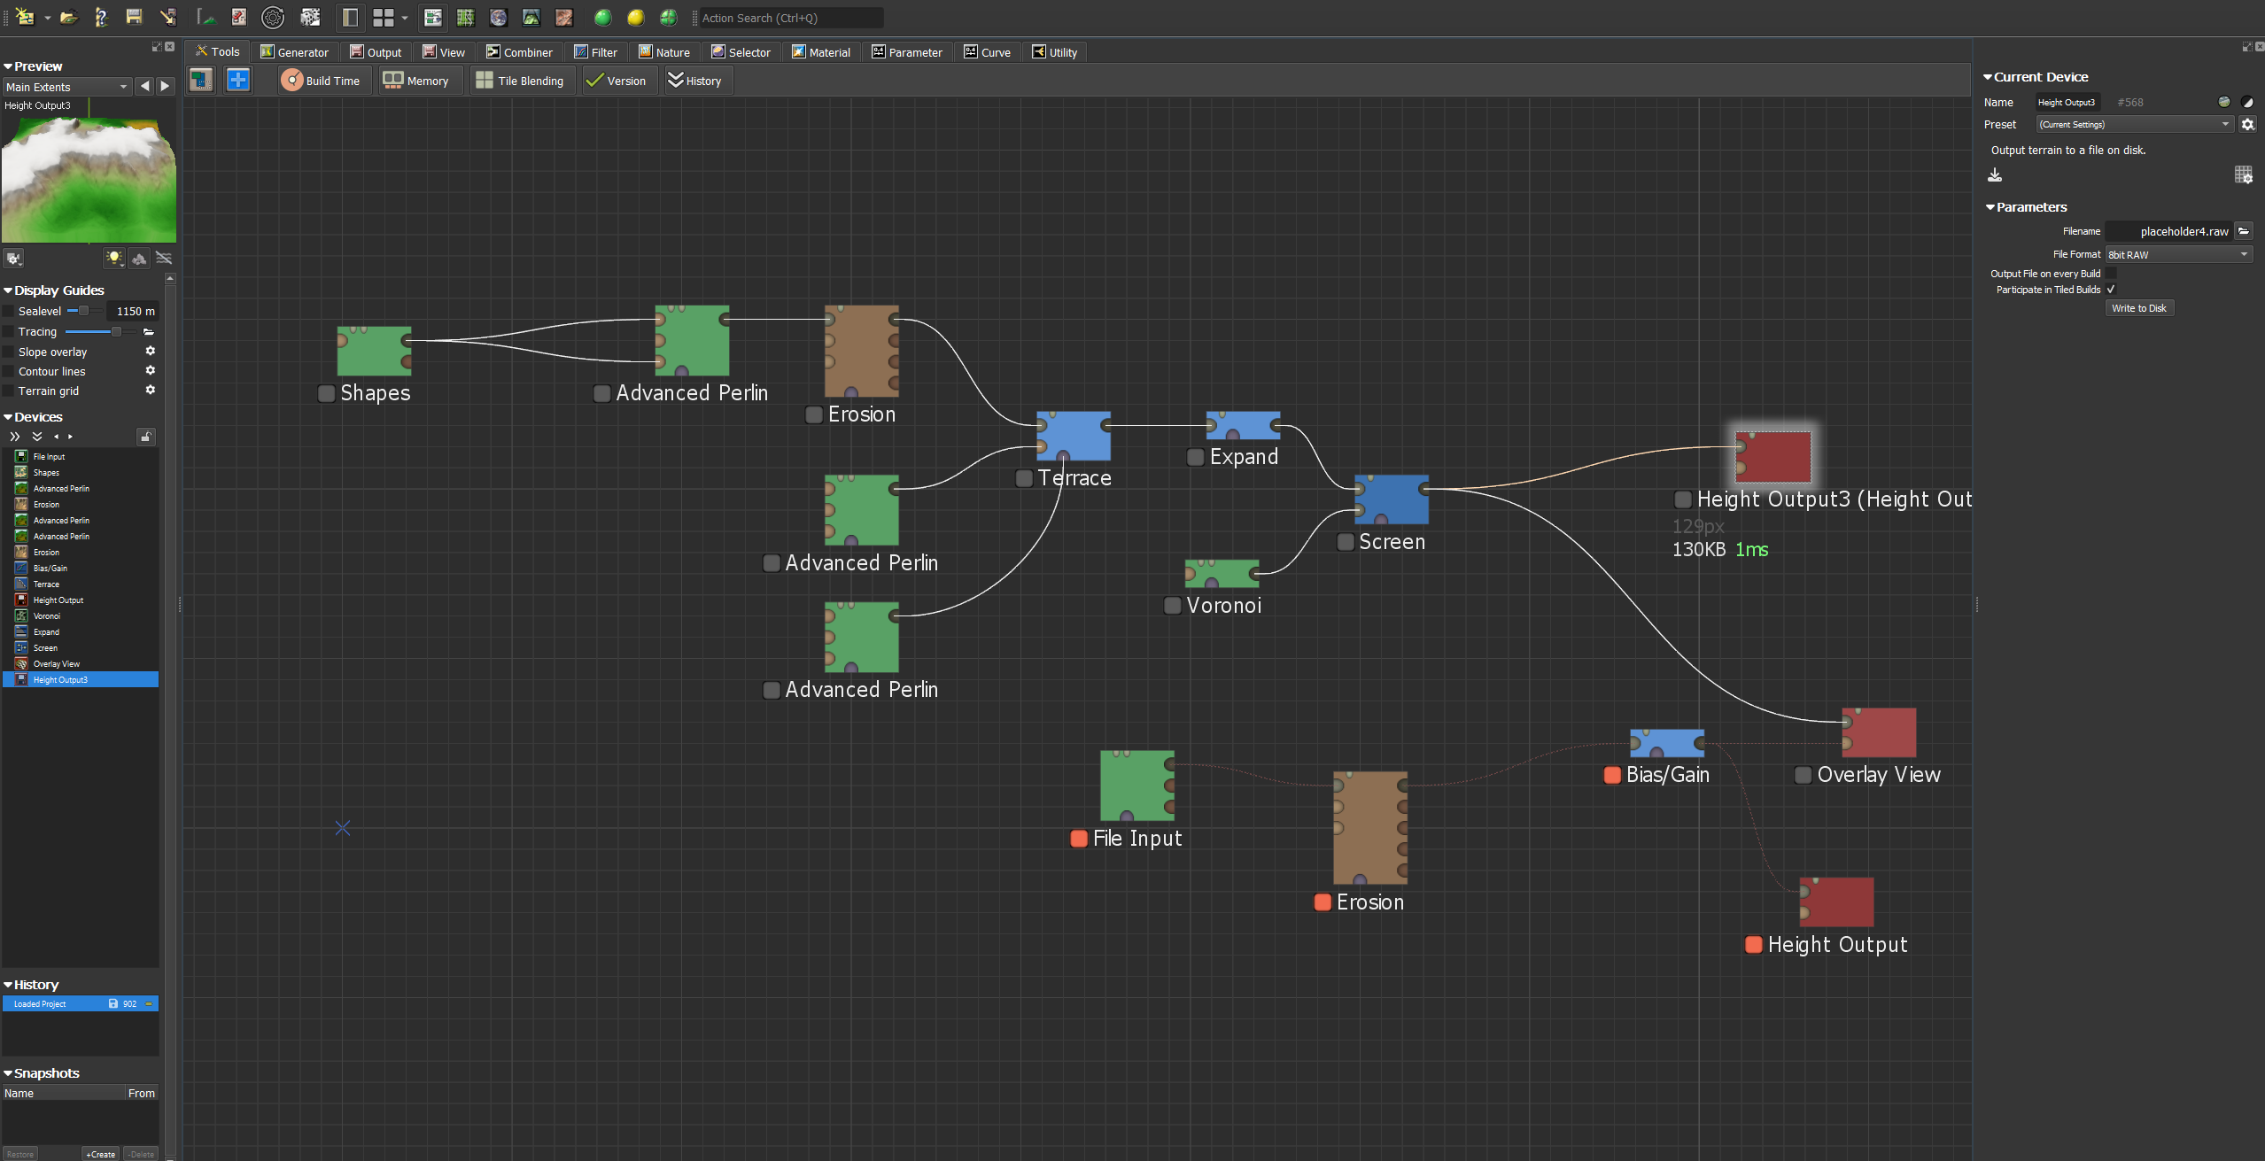
Task: Switch to the Combiner tab
Action: point(519,52)
